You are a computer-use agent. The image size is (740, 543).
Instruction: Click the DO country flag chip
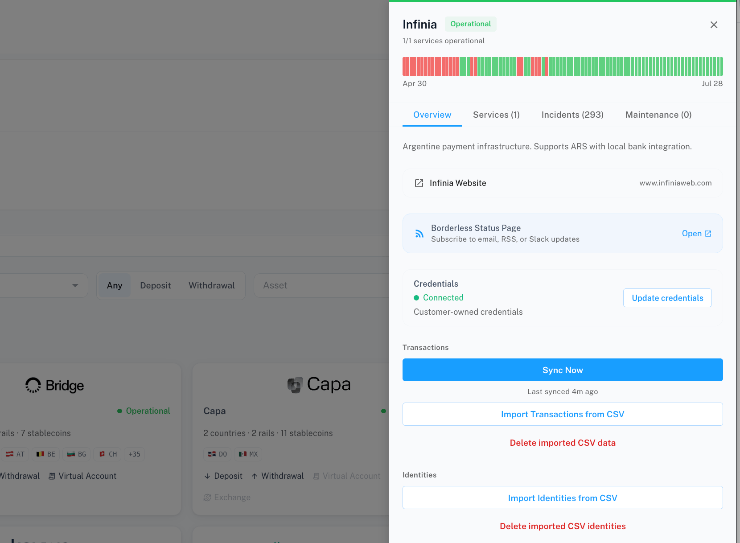click(x=218, y=454)
